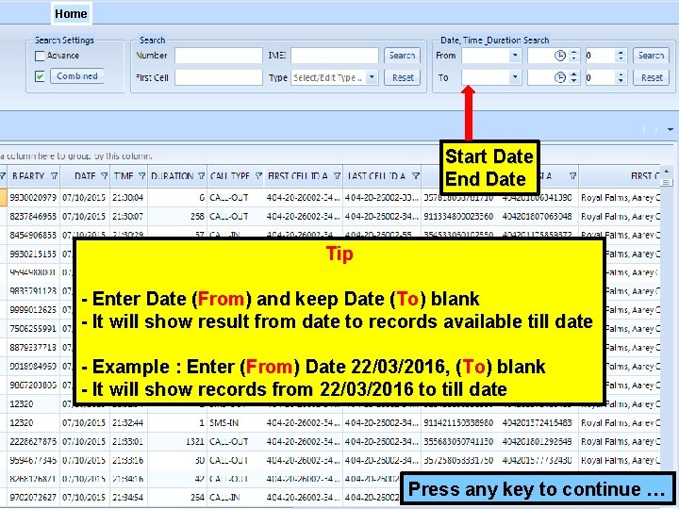Focus the From duration value field
Viewport: 679px width, 509px height.
click(600, 56)
